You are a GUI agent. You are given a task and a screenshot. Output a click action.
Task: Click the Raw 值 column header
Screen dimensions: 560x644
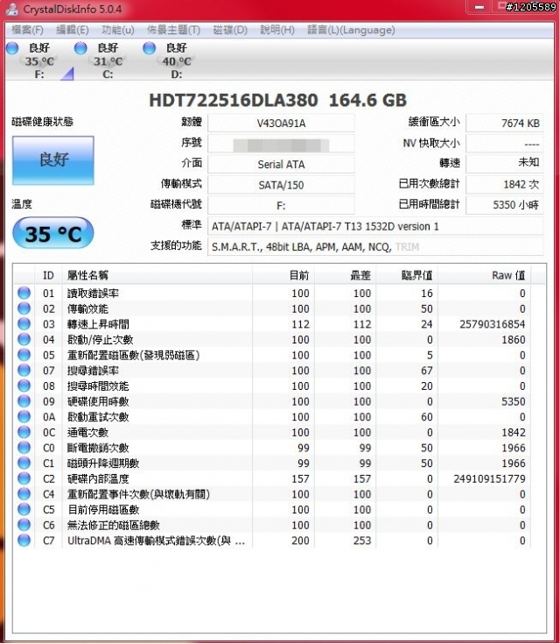click(484, 275)
